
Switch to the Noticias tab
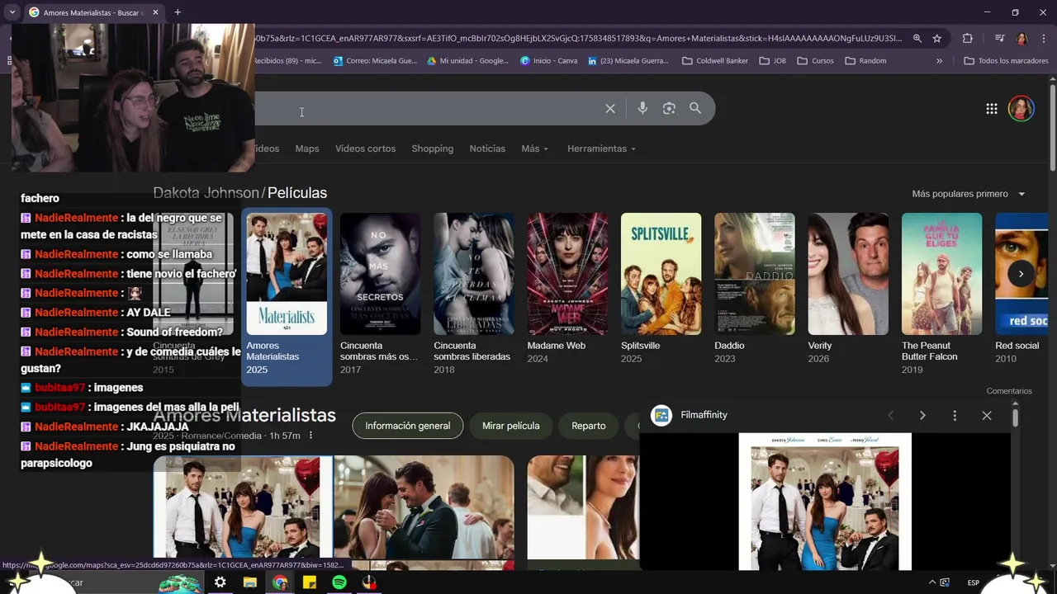487,148
